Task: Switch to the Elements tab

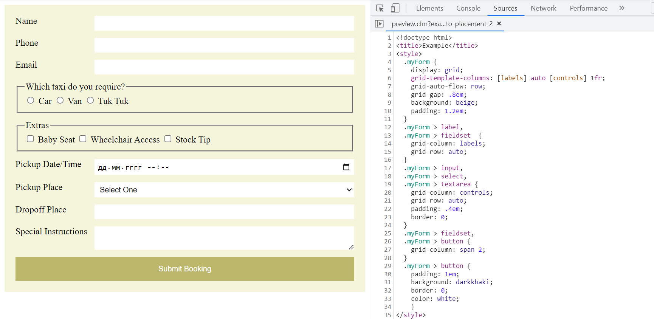Action: [429, 8]
